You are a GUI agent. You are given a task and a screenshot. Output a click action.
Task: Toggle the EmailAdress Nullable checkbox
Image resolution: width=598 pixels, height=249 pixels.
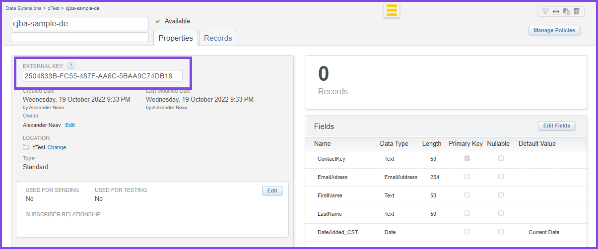[x=501, y=177]
